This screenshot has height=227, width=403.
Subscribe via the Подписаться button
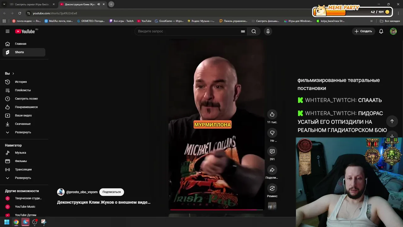pyautogui.click(x=111, y=192)
